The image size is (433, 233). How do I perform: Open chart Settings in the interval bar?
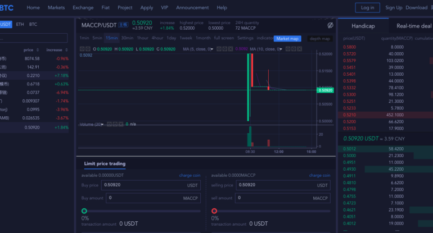coord(245,38)
